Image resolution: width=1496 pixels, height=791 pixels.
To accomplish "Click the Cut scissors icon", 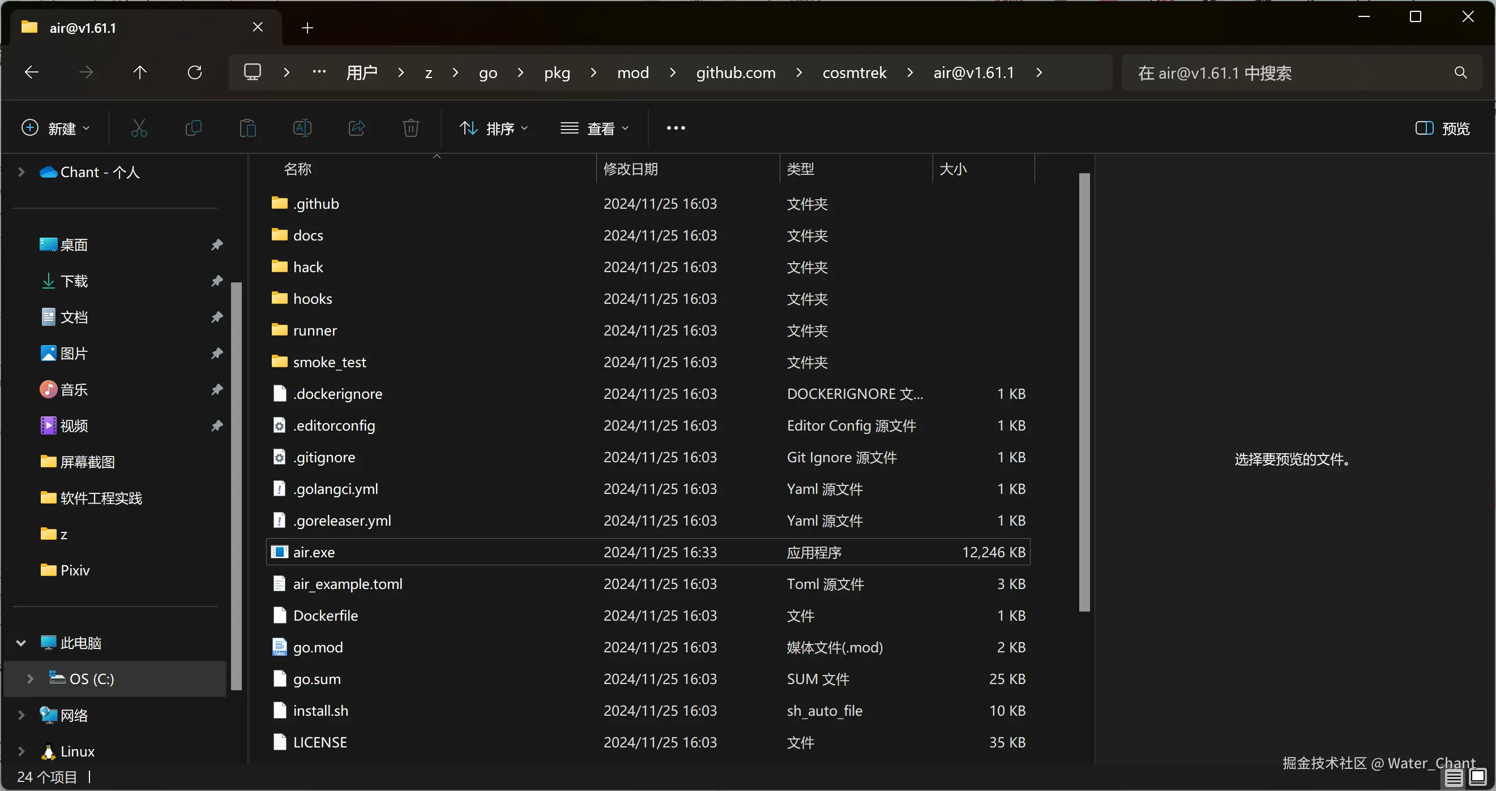I will coord(139,128).
